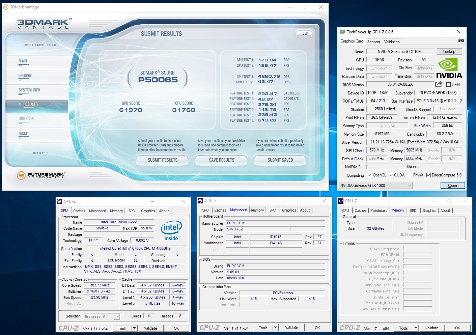Enable the PhysX checkbox
Viewport: 476px width, 335px height.
(410, 175)
